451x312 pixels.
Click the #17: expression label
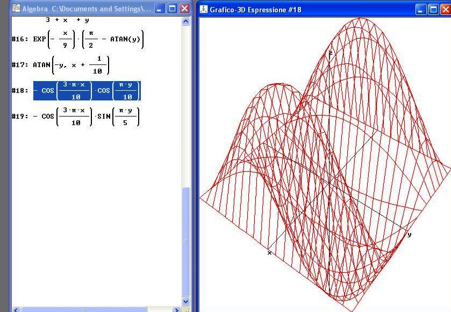point(20,64)
